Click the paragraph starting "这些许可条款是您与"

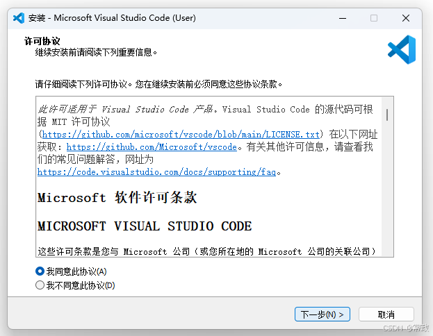(207, 251)
